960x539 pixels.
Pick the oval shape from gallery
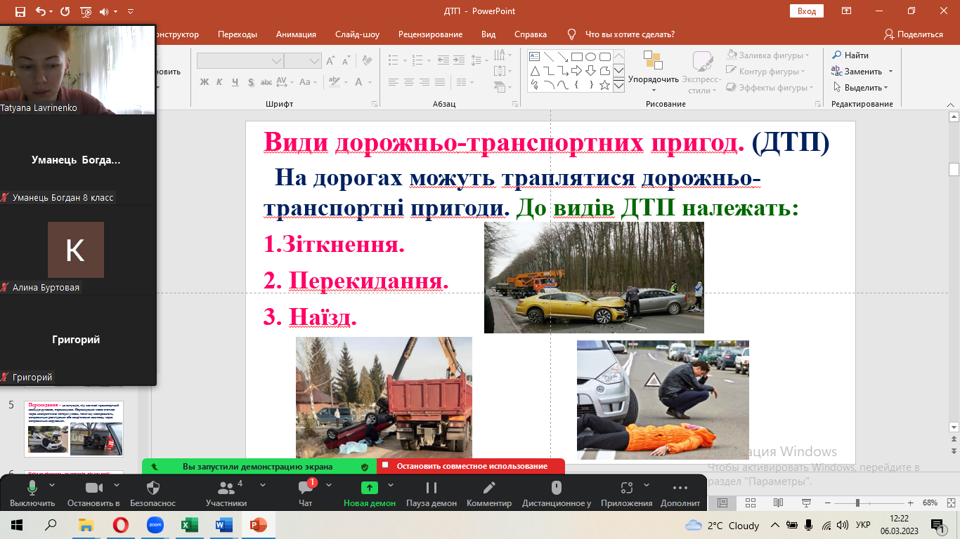(590, 57)
